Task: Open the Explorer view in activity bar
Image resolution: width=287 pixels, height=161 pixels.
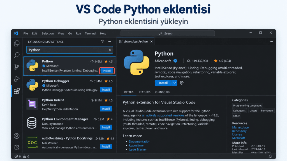Action: click(17, 43)
